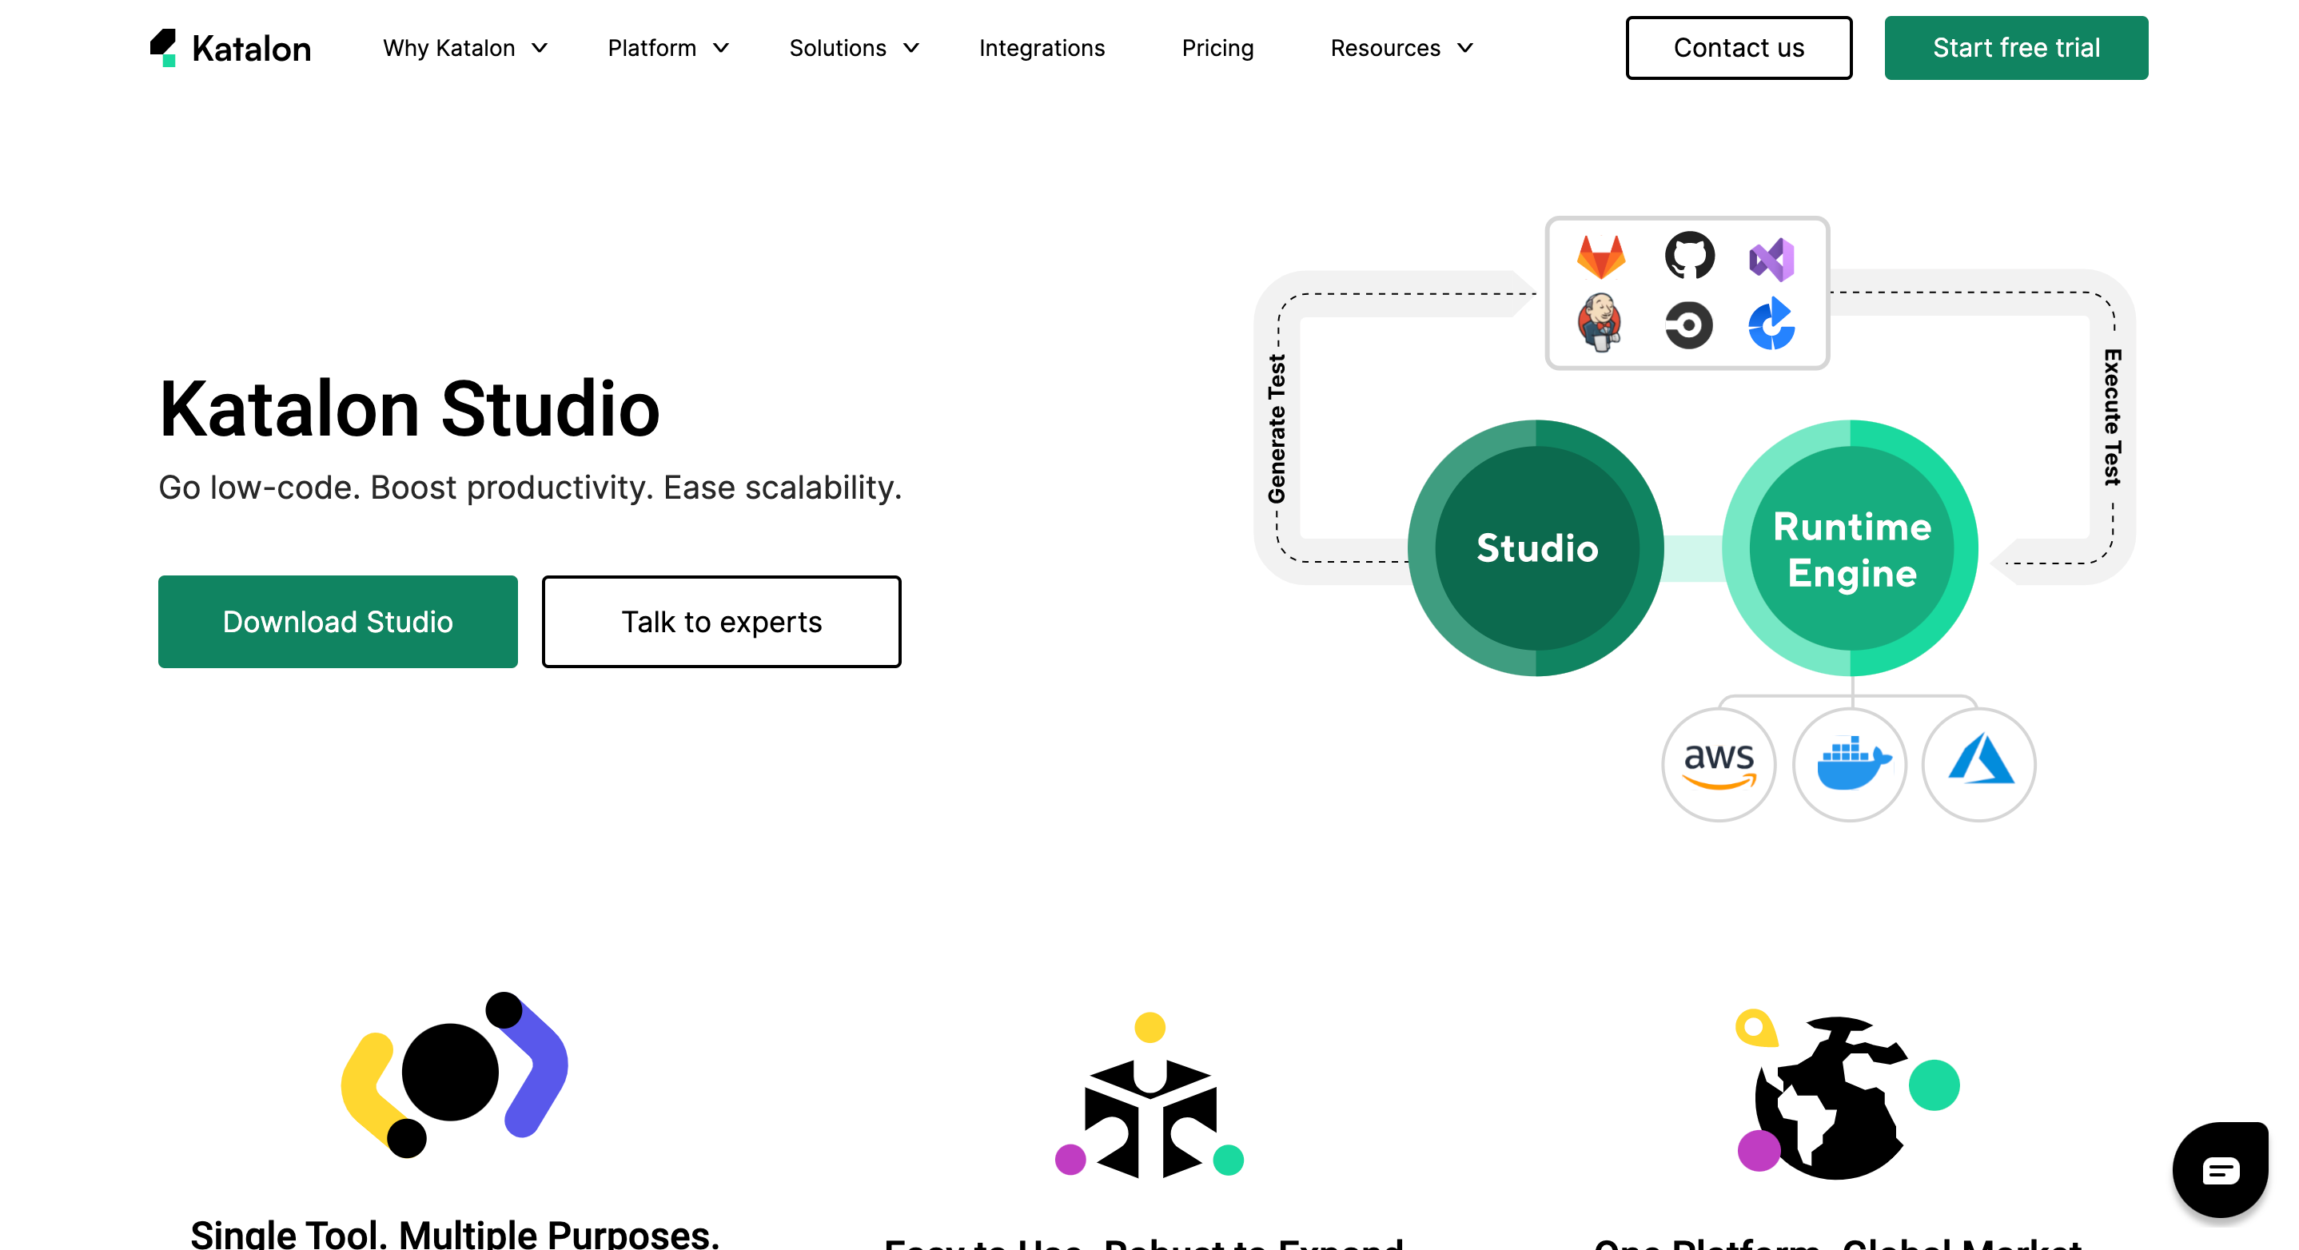2299x1250 pixels.
Task: Click the blue Azure DevOps-style arrow icon
Action: [x=1771, y=323]
